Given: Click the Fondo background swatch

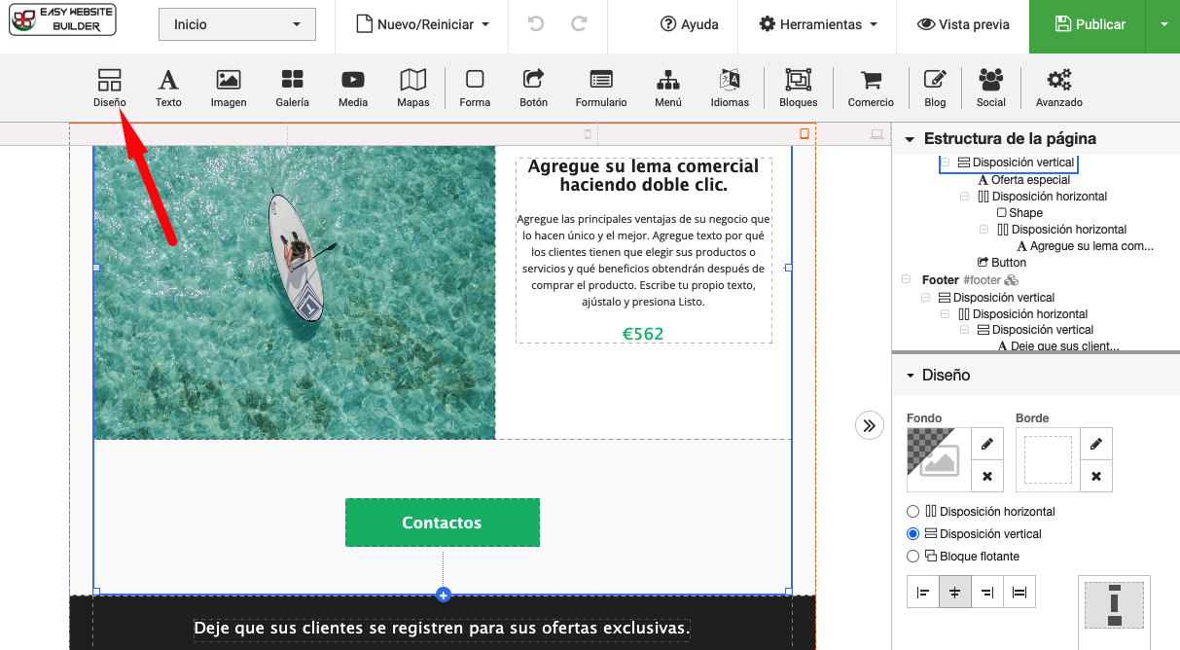Looking at the screenshot, I should (939, 459).
